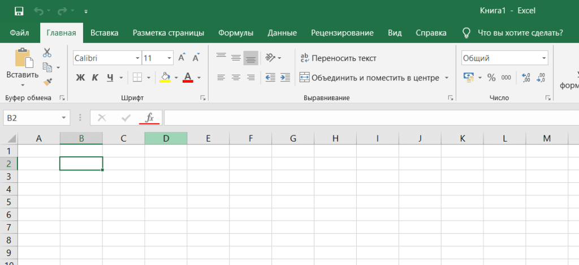Switch to the Главная tab

point(61,33)
